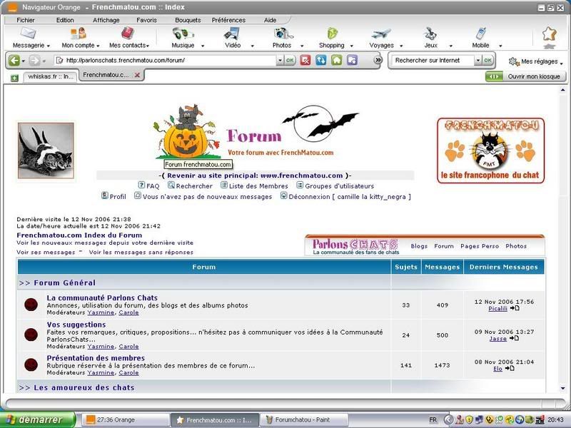Close the Frenchmatou tab with the red X
571x428 pixels.
(x=137, y=75)
